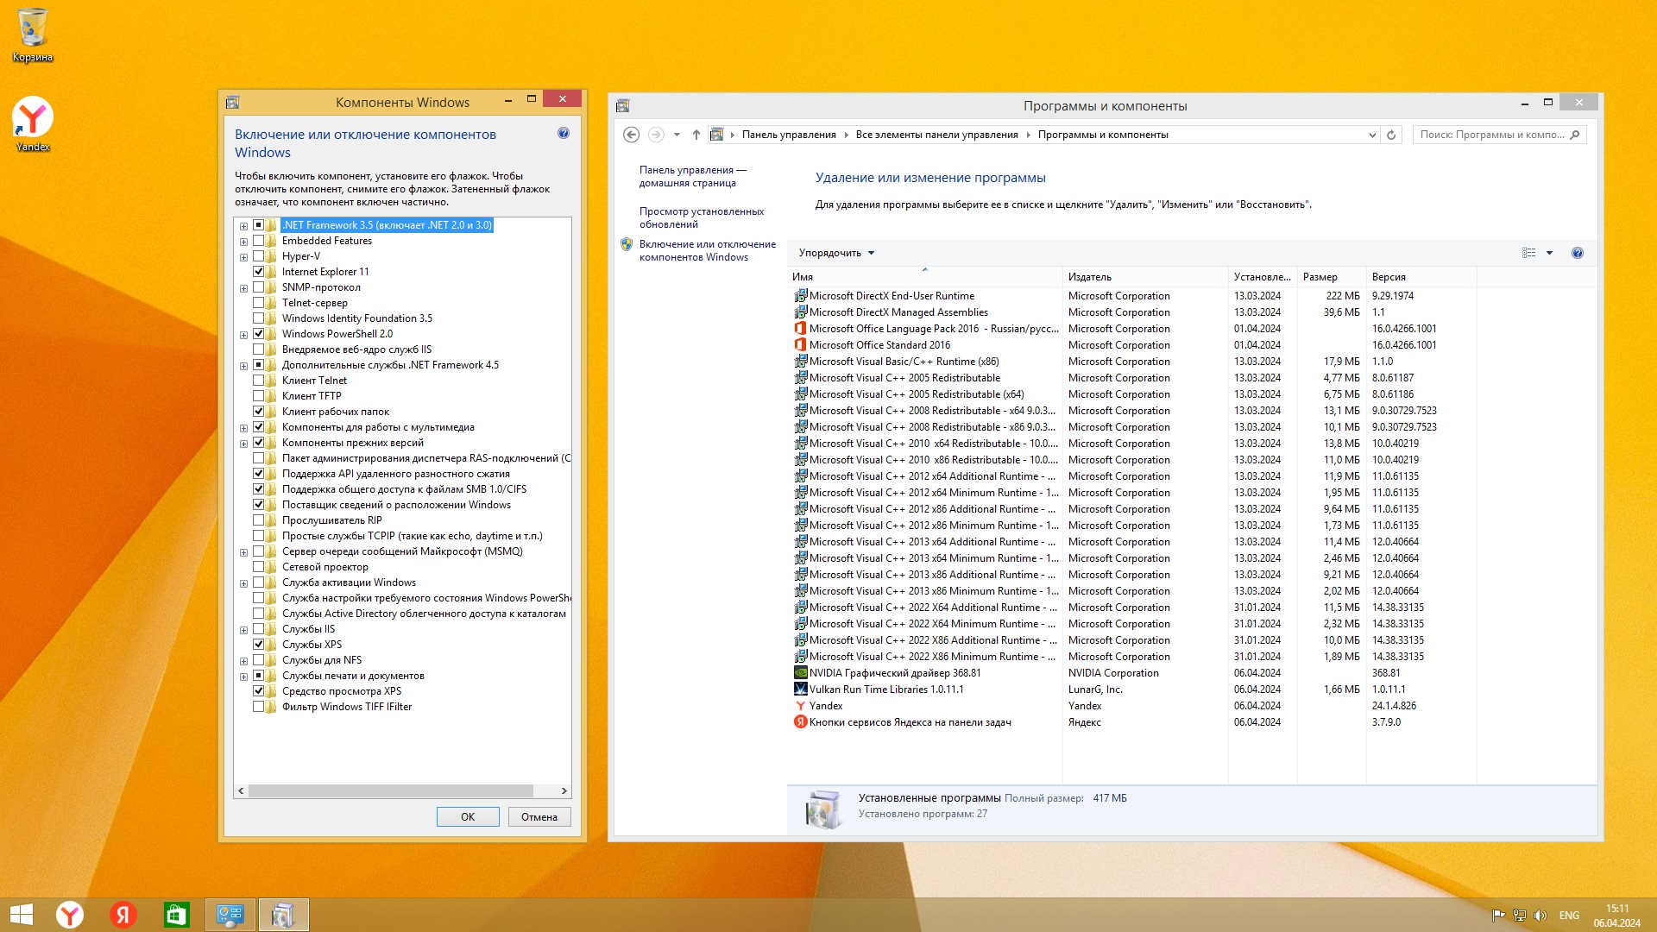
Task: Refresh the Programs and Features list
Action: [1391, 135]
